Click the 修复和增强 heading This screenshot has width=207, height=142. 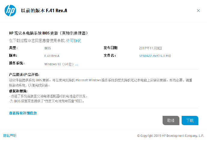pos(18,91)
